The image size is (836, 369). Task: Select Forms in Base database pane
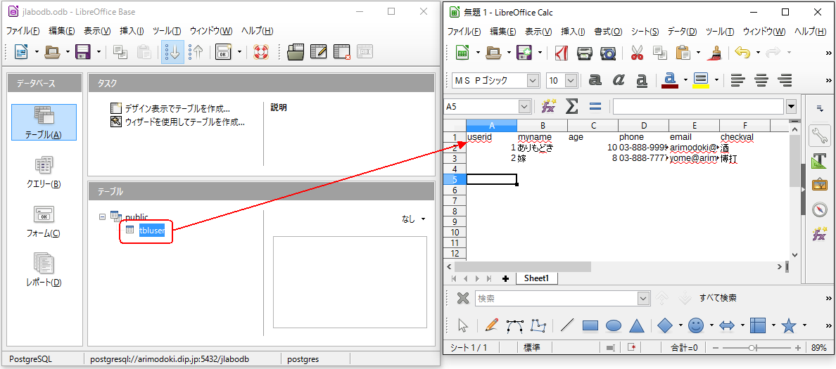coord(44,221)
